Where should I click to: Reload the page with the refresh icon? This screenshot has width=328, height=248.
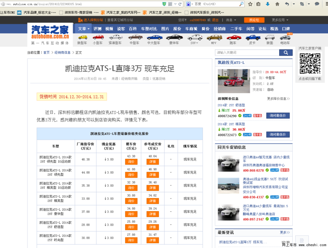point(180,4)
